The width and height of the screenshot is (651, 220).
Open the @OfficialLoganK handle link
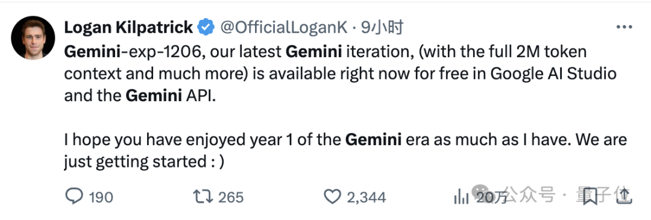click(283, 28)
